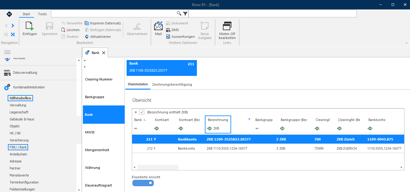Viewport: 410px width, 192px height.
Task: Select row ZKB 1110.5555.1234-16577
Action: pyautogui.click(x=268, y=149)
